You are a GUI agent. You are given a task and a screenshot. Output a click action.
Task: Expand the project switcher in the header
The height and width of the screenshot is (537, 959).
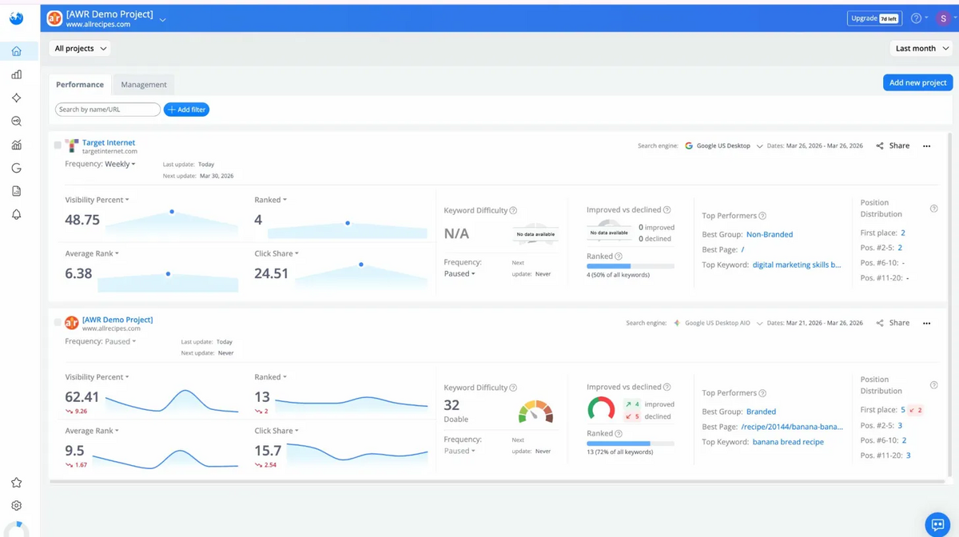(163, 19)
